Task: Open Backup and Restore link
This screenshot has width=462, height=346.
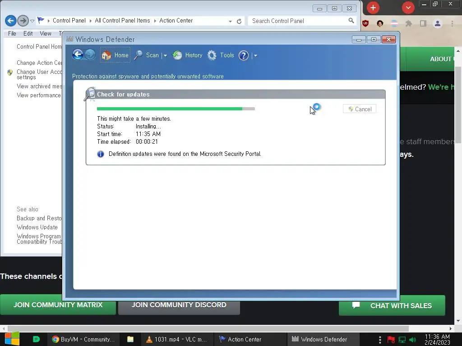Action: [x=39, y=219]
